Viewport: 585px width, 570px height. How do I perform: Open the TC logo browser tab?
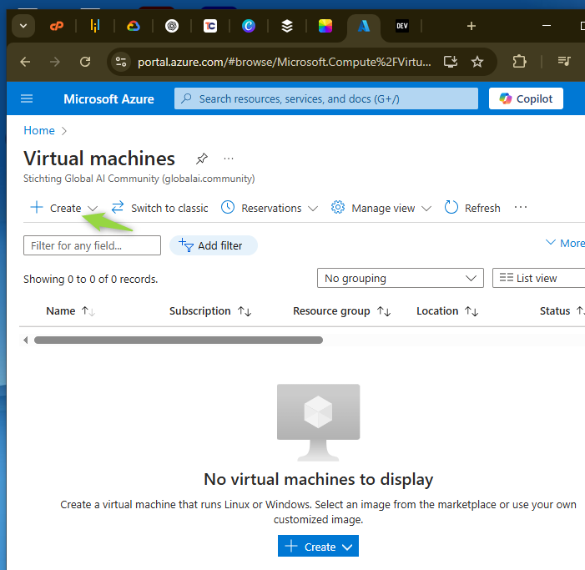(210, 26)
